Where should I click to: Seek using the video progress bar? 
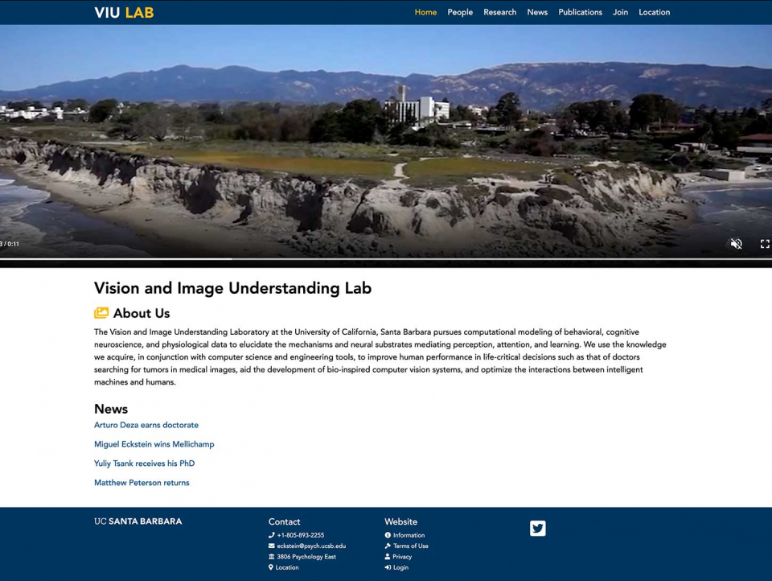click(386, 259)
